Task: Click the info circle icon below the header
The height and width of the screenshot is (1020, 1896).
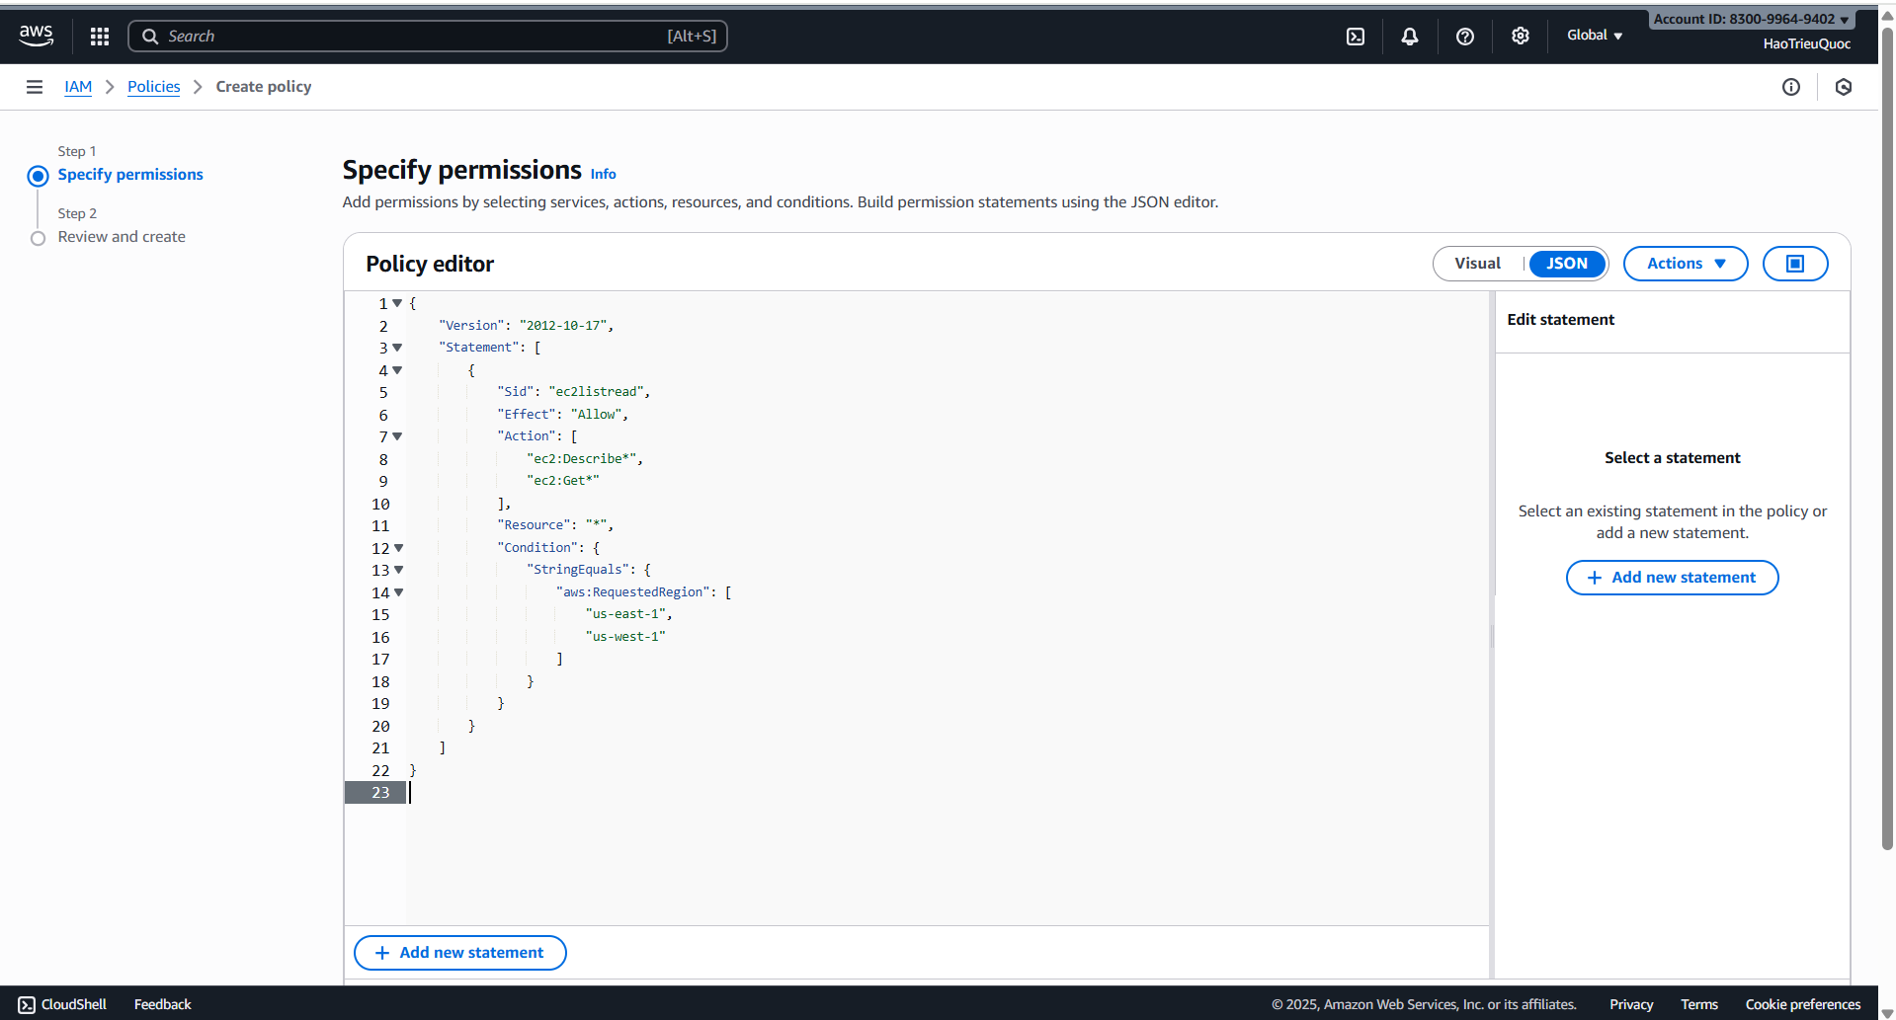Action: tap(1792, 87)
